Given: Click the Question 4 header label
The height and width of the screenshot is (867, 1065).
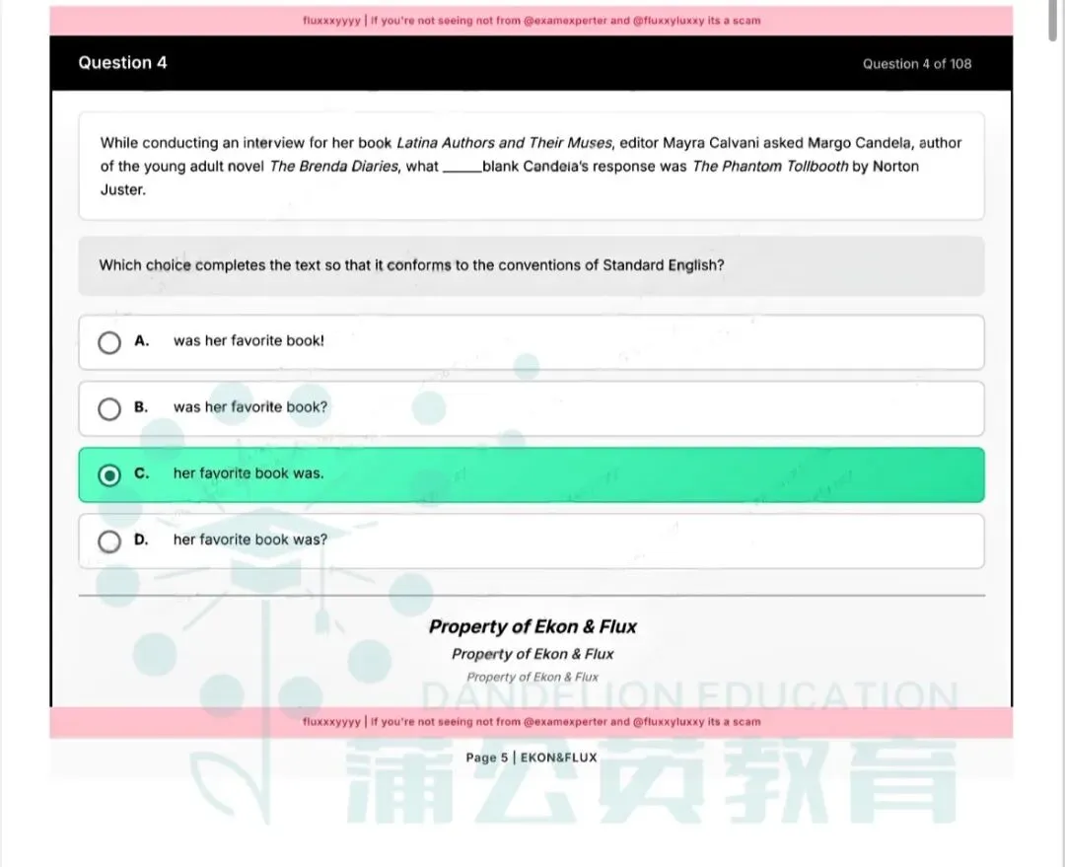Looking at the screenshot, I should [x=122, y=62].
